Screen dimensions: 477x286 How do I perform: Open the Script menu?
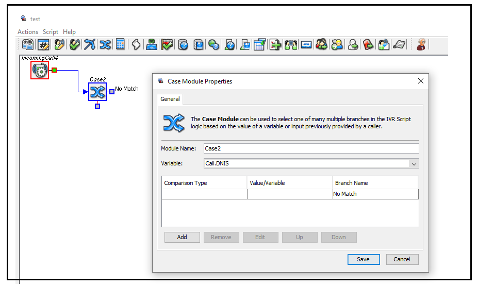[x=50, y=32]
